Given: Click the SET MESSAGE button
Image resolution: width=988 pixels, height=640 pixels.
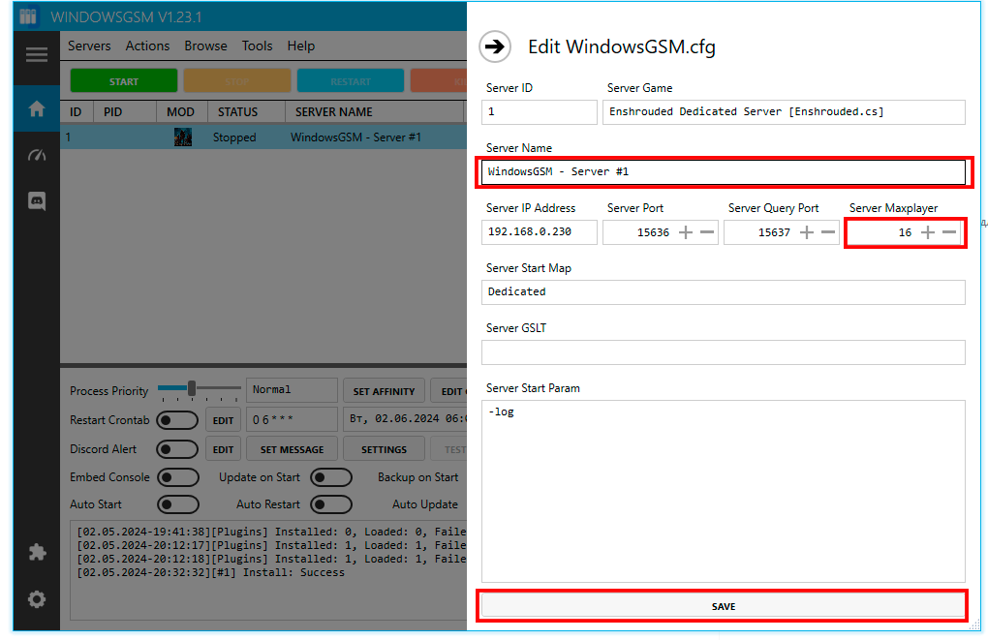Looking at the screenshot, I should (x=292, y=449).
